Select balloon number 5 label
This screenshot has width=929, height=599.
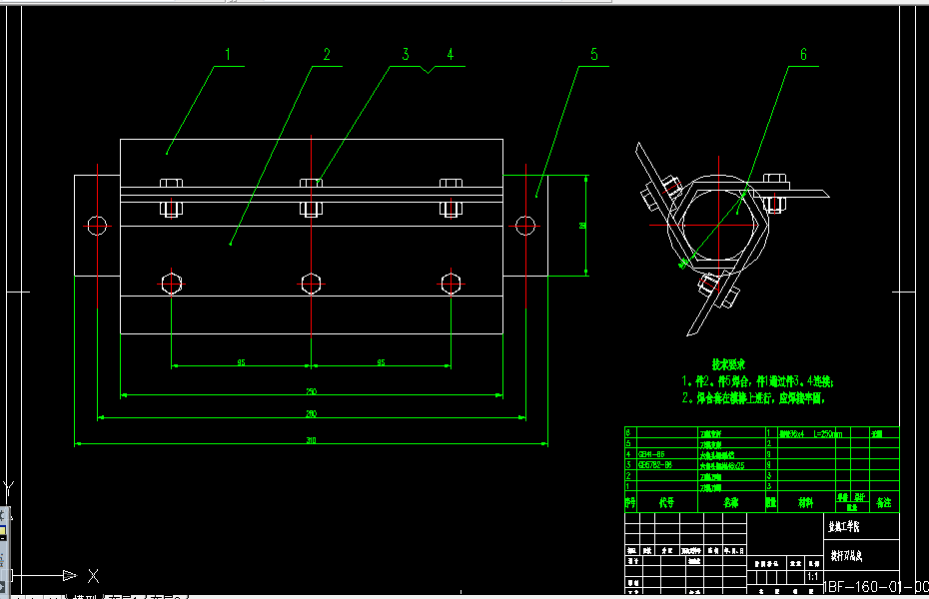coord(594,55)
